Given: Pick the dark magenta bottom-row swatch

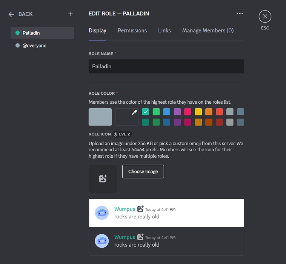Looking at the screenshot, I should pyautogui.click(x=188, y=122).
